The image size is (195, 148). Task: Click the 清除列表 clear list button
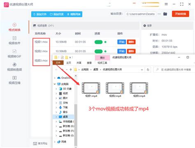click(74, 14)
